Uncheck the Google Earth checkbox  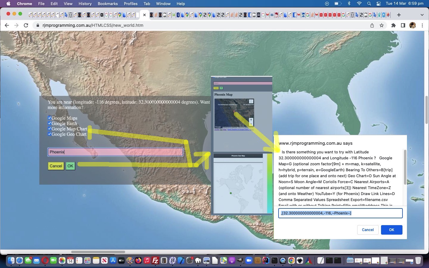[49, 123]
